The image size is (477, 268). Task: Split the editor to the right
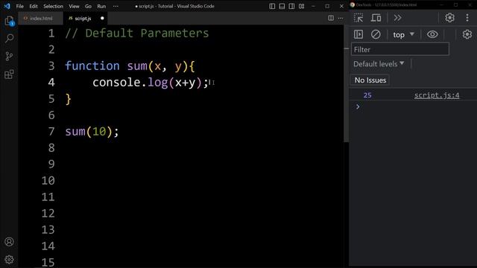(x=331, y=18)
